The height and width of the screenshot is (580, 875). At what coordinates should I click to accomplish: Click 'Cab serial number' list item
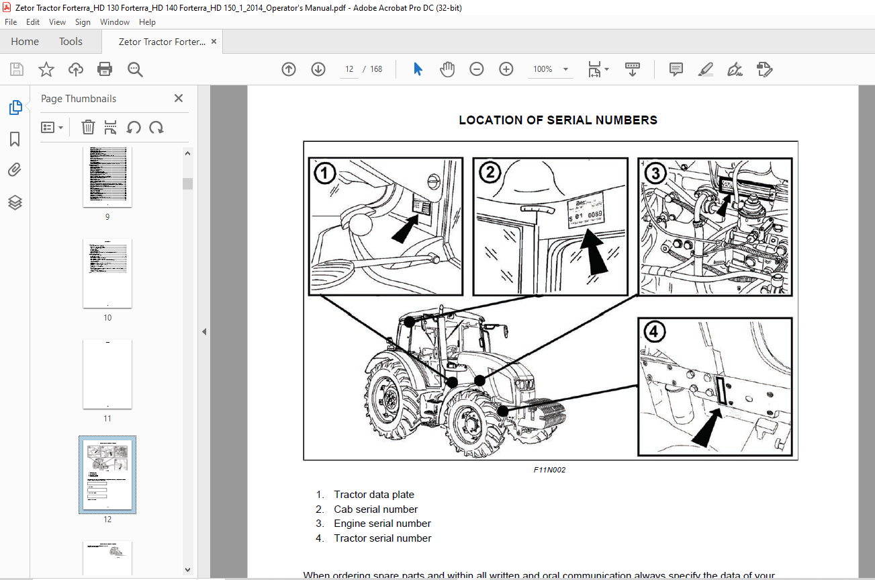point(376,509)
